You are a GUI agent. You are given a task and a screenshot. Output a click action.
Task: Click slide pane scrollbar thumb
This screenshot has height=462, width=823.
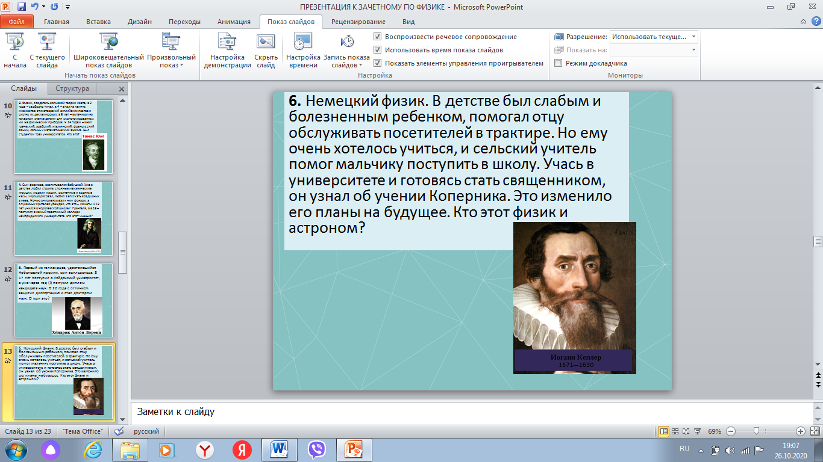click(123, 253)
